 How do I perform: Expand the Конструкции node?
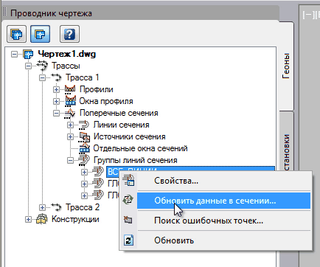pyautogui.click(x=28, y=219)
